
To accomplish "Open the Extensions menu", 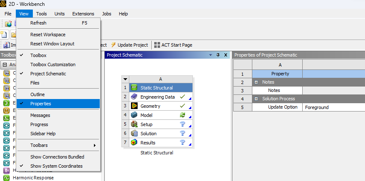I will [x=83, y=14].
